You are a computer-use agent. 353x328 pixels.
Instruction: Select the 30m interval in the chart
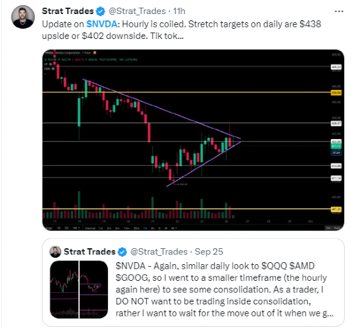pos(137,228)
